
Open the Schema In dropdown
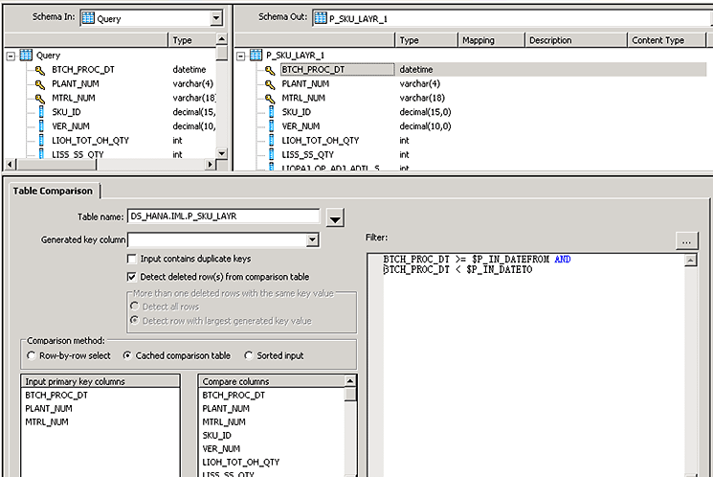(x=213, y=17)
